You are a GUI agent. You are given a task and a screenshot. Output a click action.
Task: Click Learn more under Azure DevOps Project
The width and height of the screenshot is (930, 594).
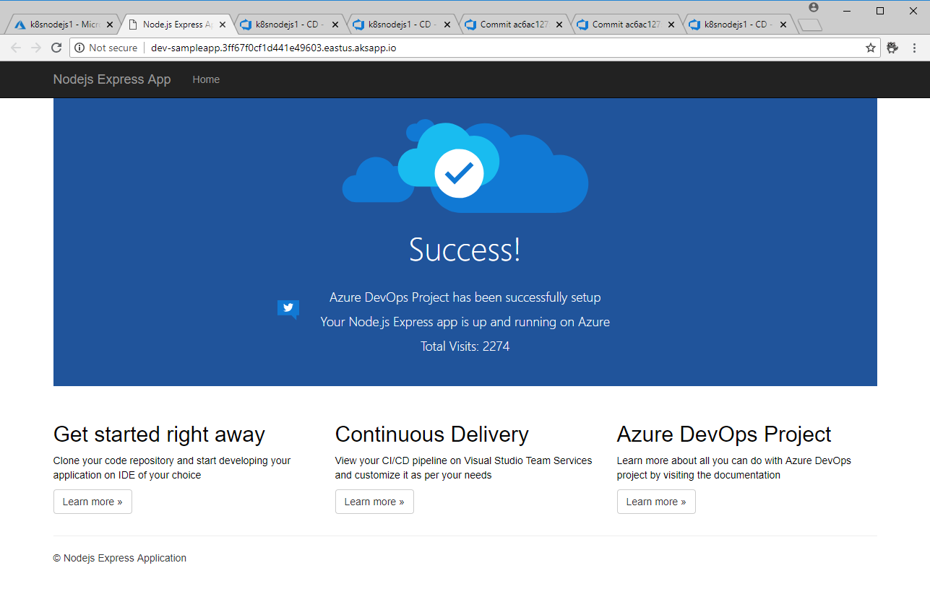tap(656, 502)
